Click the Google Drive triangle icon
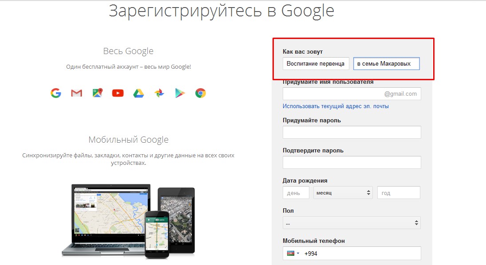 click(x=138, y=93)
